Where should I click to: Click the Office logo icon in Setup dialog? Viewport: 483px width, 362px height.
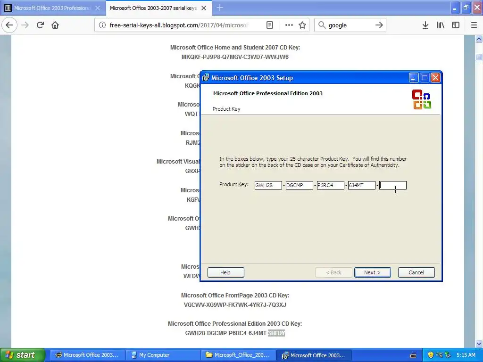pos(421,99)
